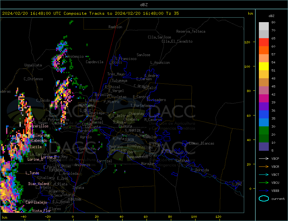
Task: Click the 'Agrelo' map label
Action: (86, 137)
